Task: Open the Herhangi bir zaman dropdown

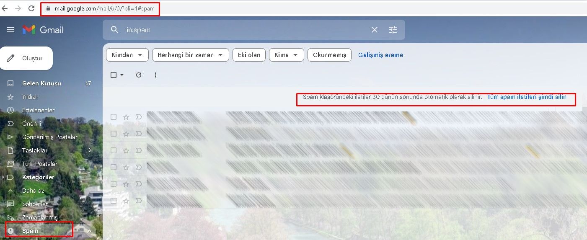Action: pos(190,55)
